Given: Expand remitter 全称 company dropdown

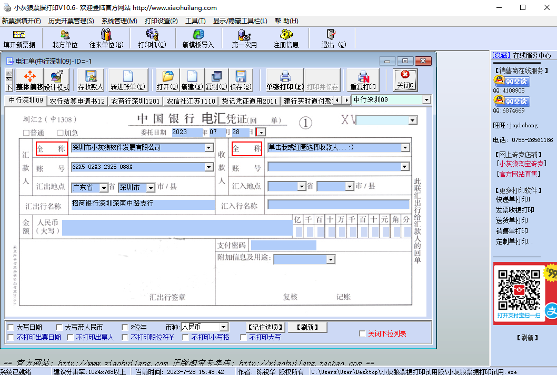Looking at the screenshot, I should (209, 148).
